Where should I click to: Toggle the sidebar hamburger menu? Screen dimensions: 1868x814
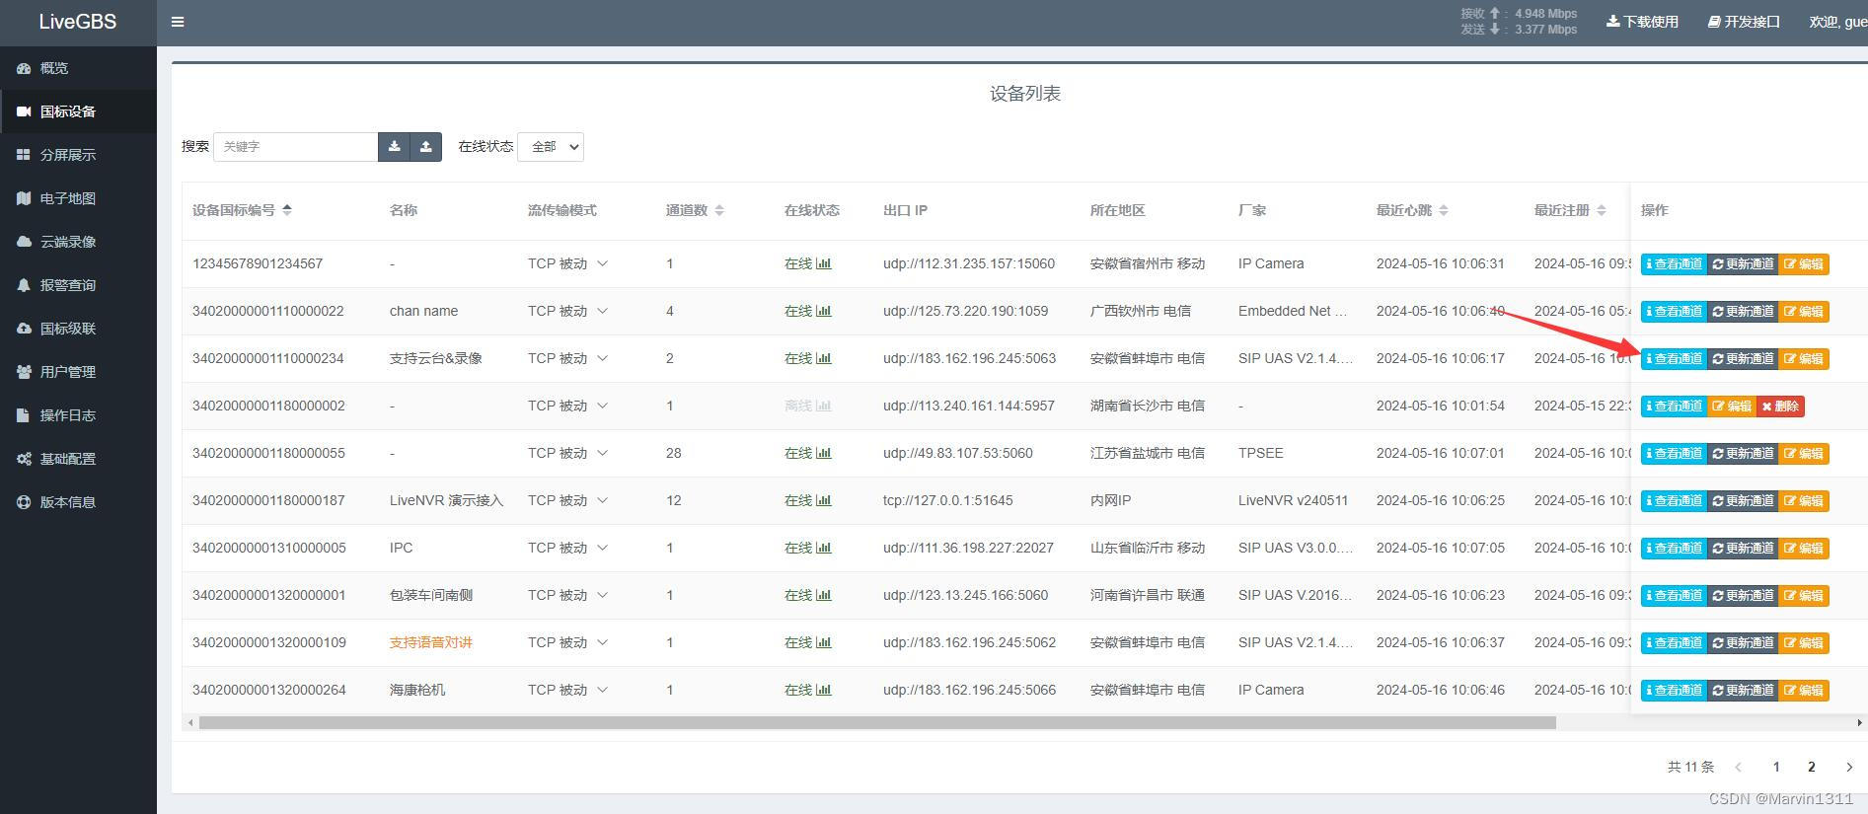pos(178,22)
